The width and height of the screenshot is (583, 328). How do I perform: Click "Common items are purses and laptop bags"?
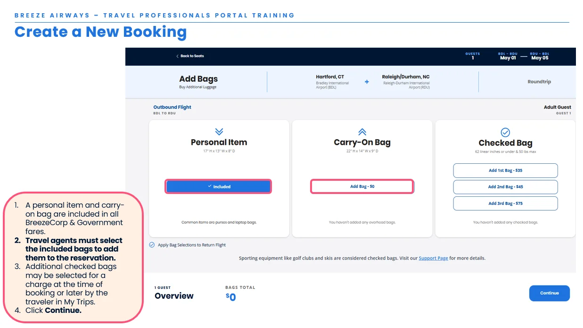coord(219,222)
